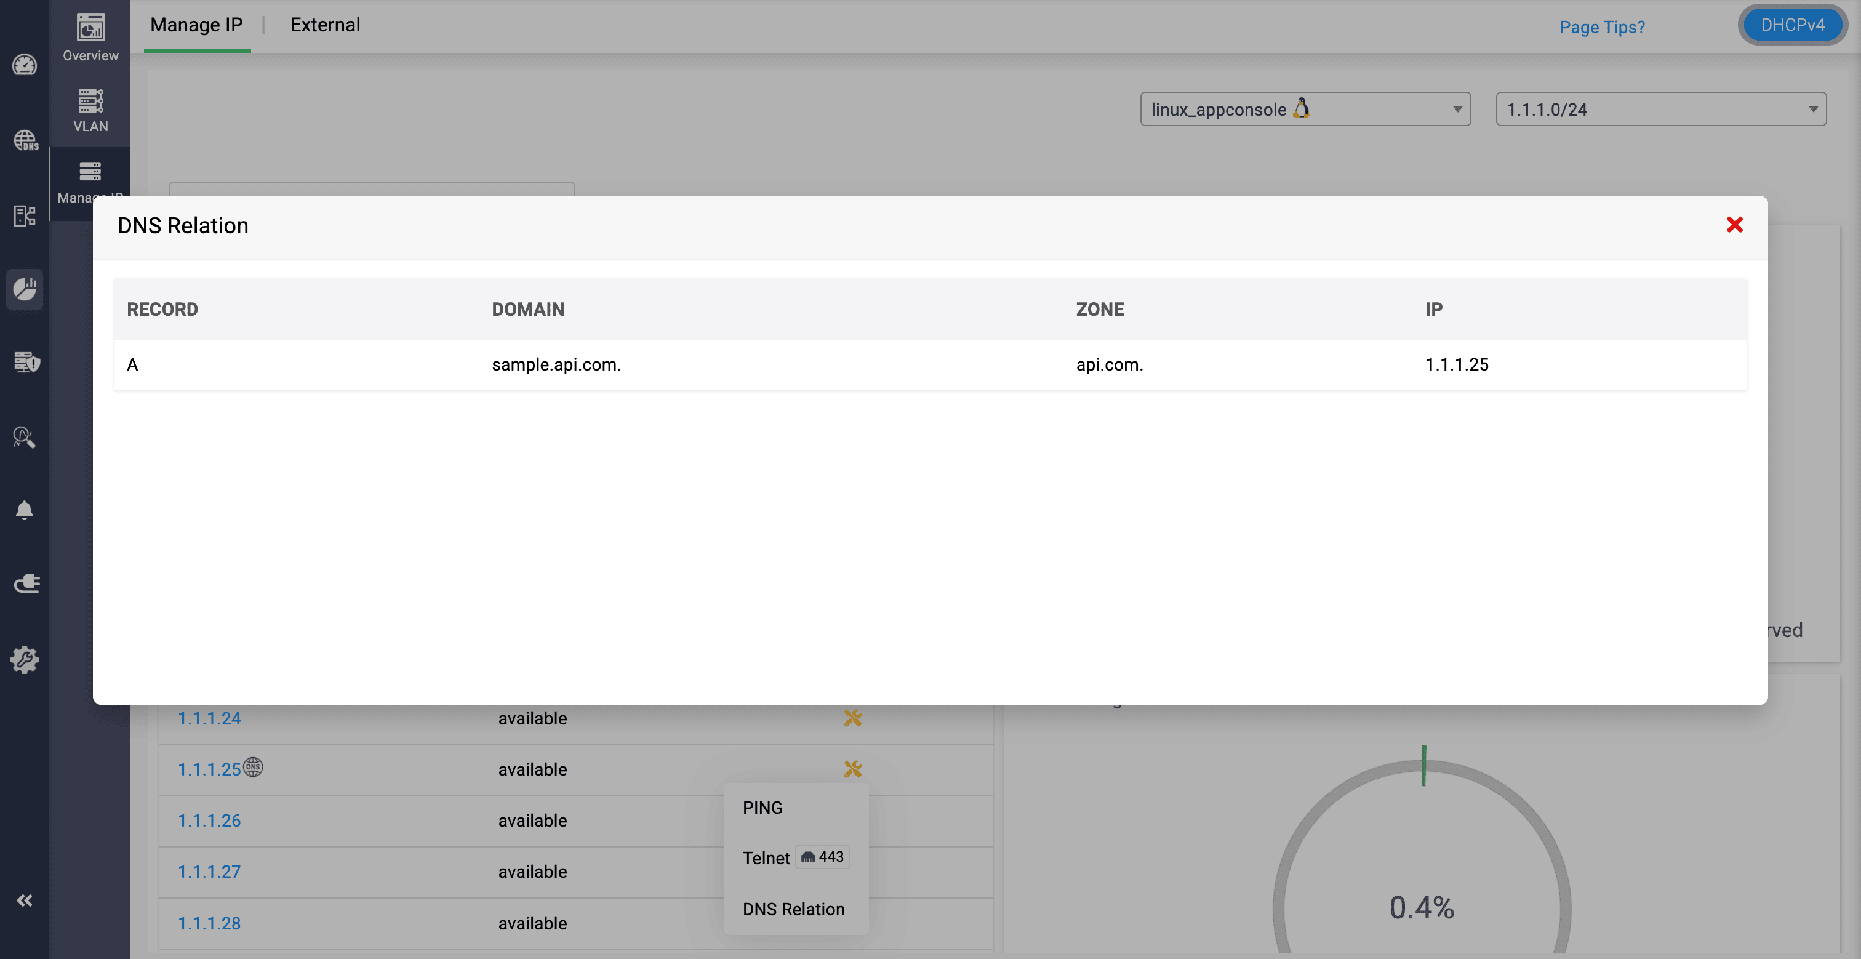The width and height of the screenshot is (1861, 959).
Task: Click the plug integrations sidebar icon
Action: (x=26, y=583)
